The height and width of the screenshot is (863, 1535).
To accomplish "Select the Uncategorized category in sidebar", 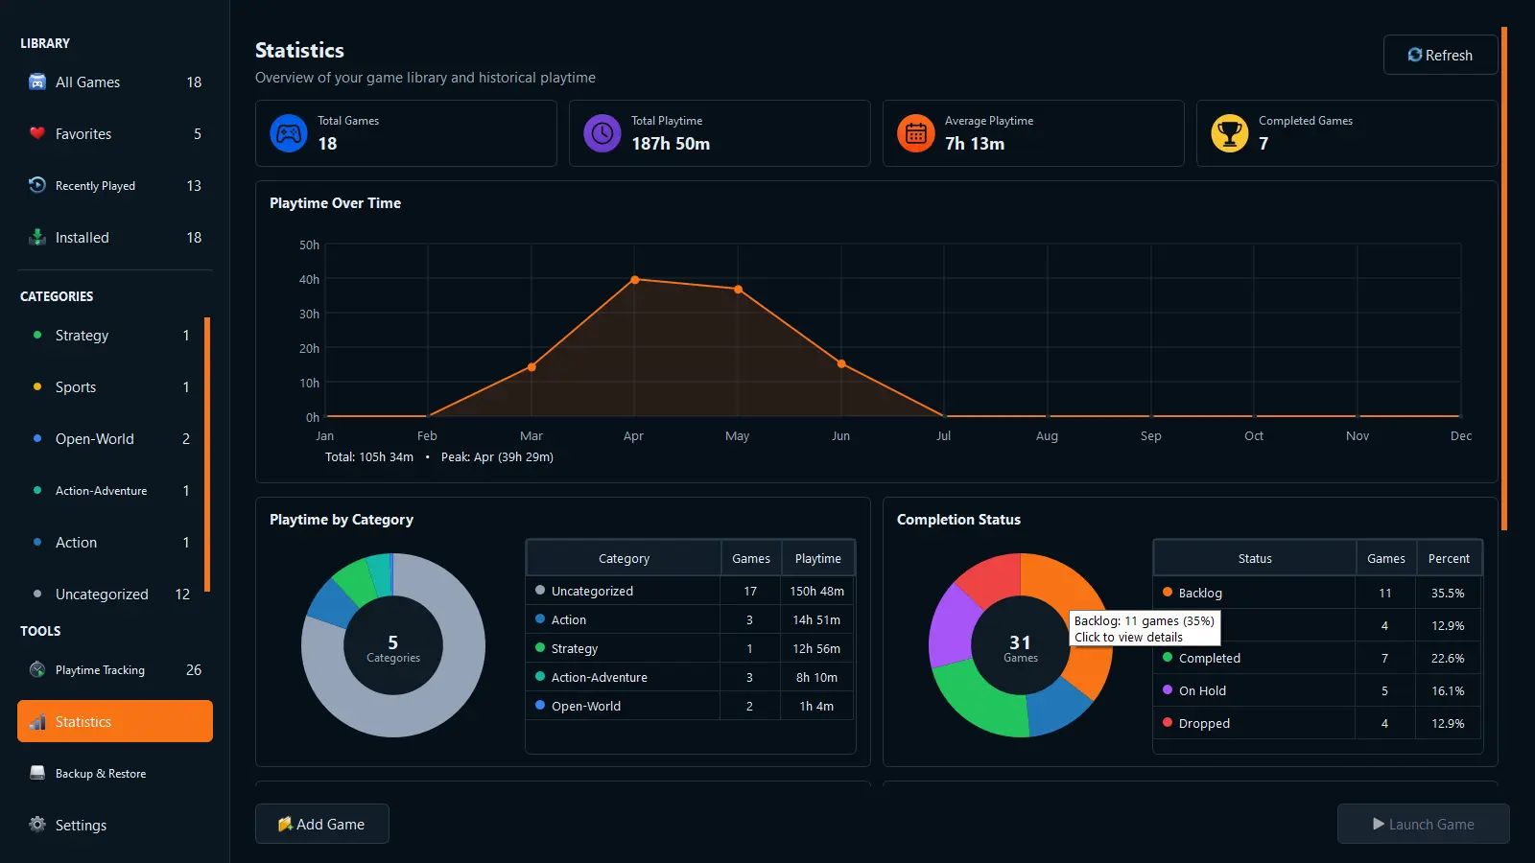I will point(109,594).
